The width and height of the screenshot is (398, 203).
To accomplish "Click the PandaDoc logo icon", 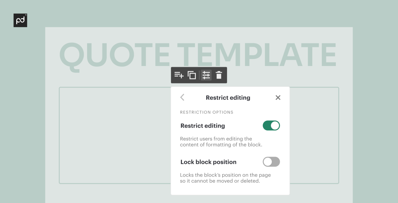I will tap(20, 20).
